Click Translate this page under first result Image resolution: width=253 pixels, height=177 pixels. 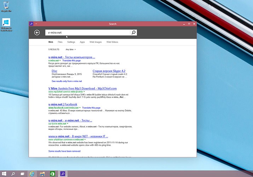click(71, 61)
